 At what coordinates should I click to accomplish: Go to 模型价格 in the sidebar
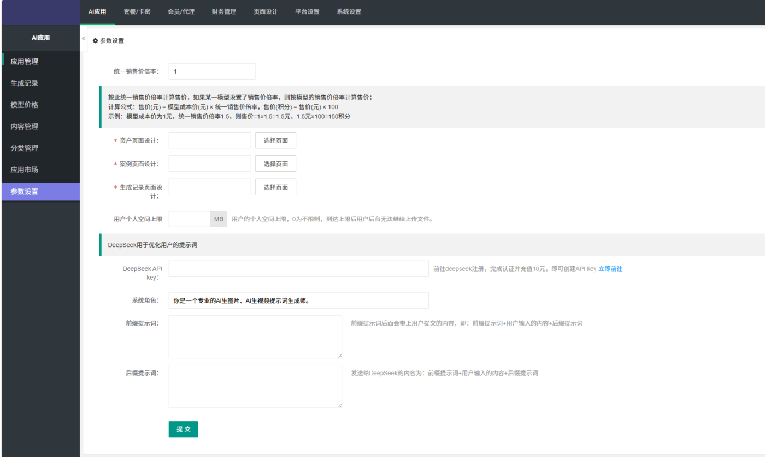(41, 105)
